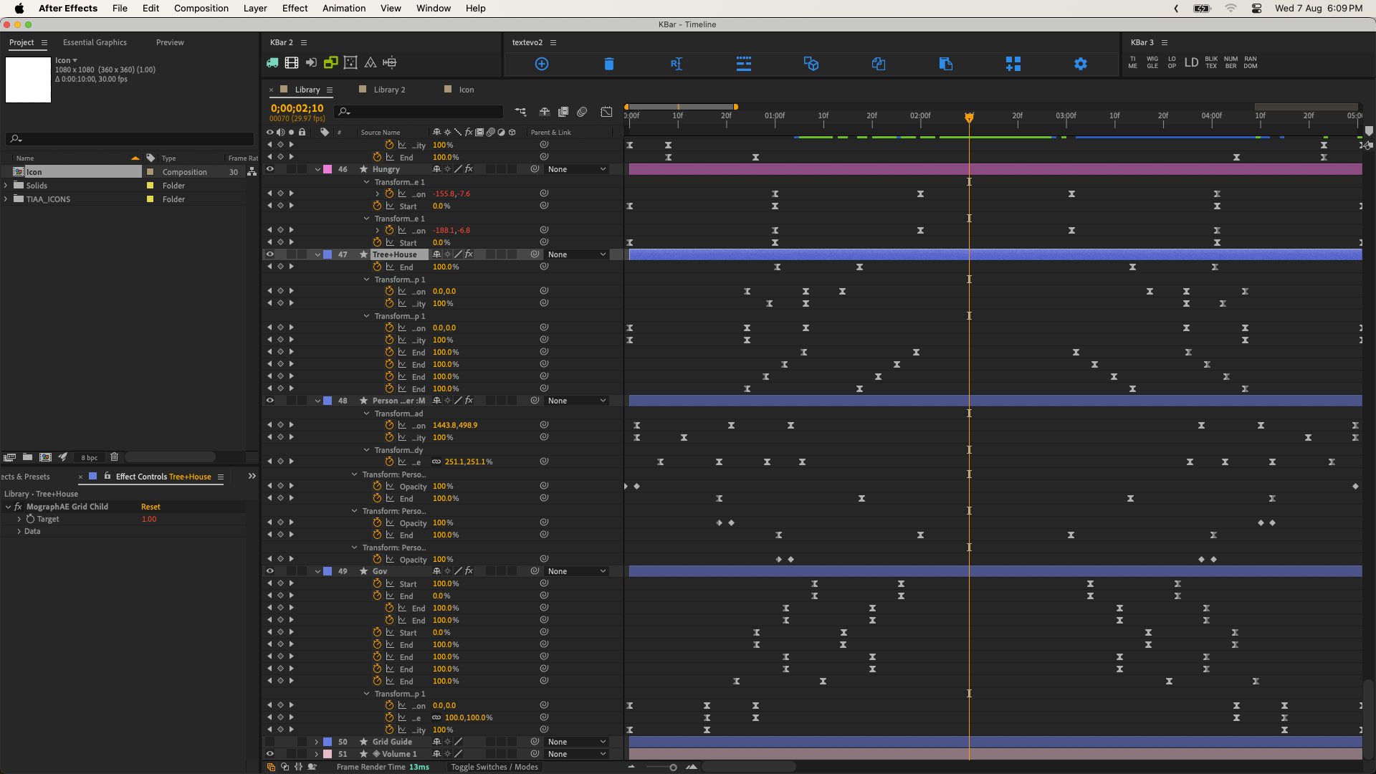Open parent dropdown for Gov layer
1376x774 pixels.
click(577, 571)
